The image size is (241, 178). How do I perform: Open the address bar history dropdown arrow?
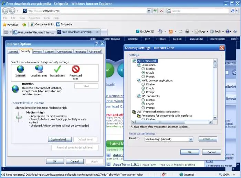[x=149, y=11]
